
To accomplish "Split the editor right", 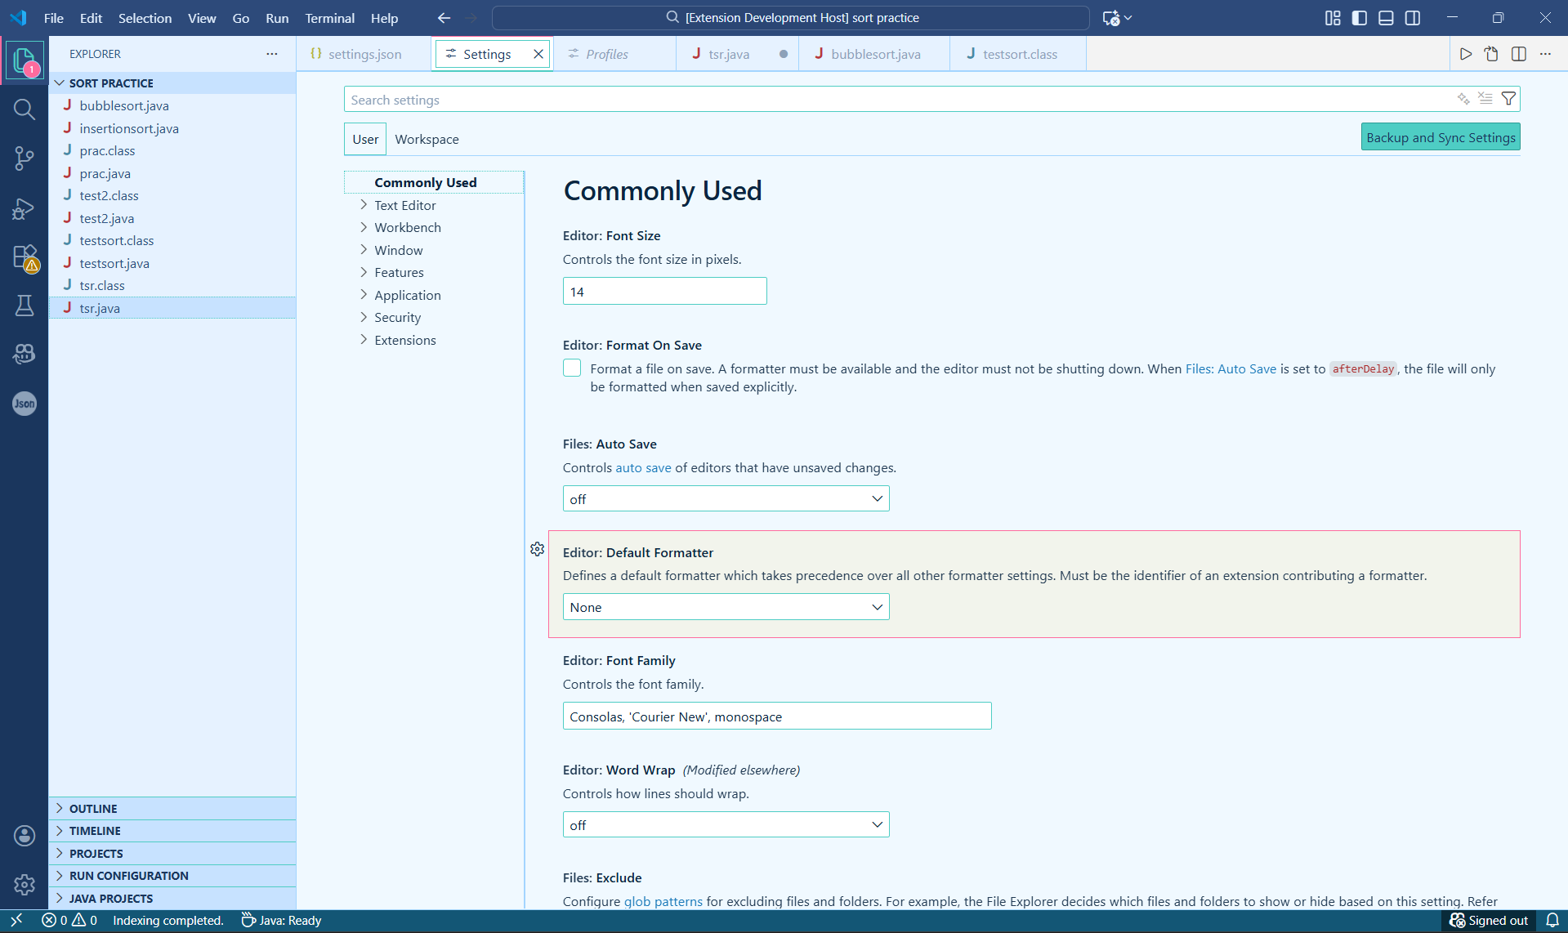I will (1519, 54).
